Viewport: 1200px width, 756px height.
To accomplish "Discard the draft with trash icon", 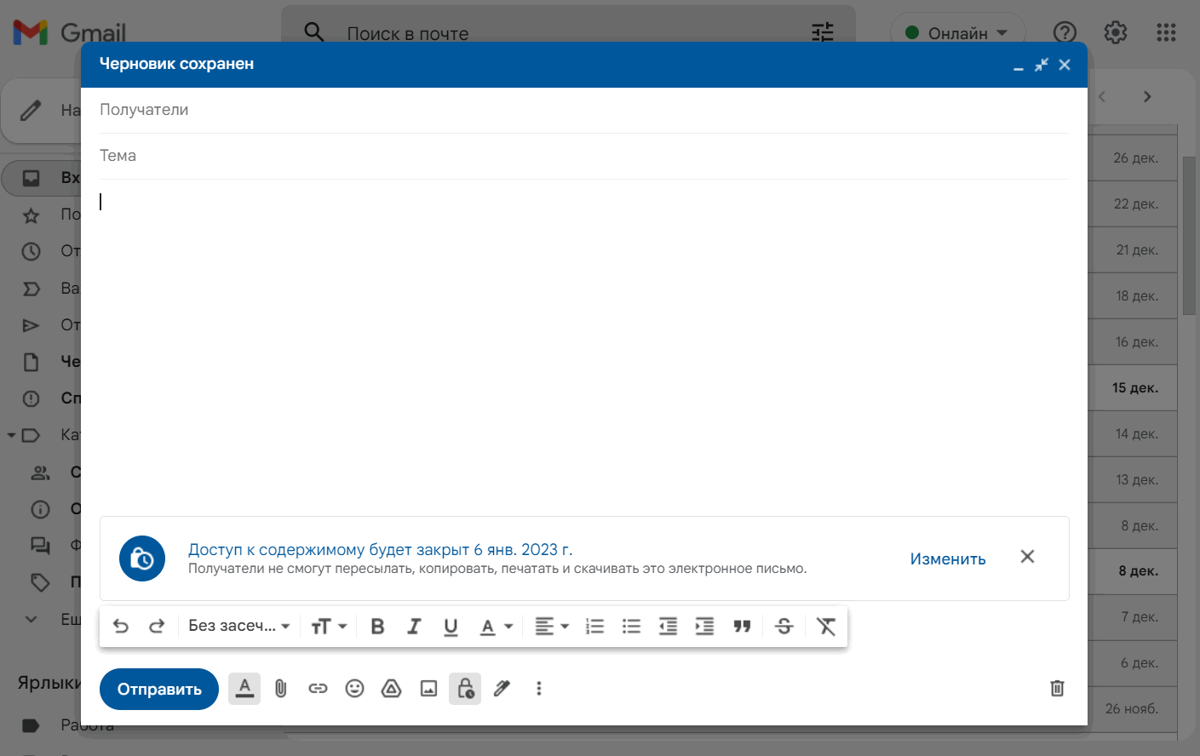I will click(1057, 689).
